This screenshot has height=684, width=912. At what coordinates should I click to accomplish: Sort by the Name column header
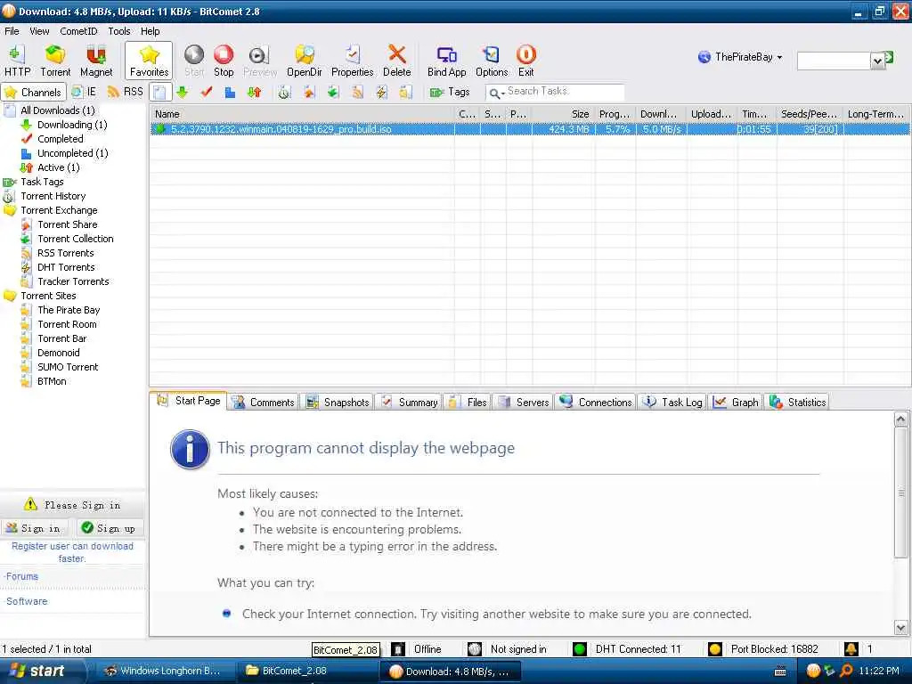coord(302,114)
